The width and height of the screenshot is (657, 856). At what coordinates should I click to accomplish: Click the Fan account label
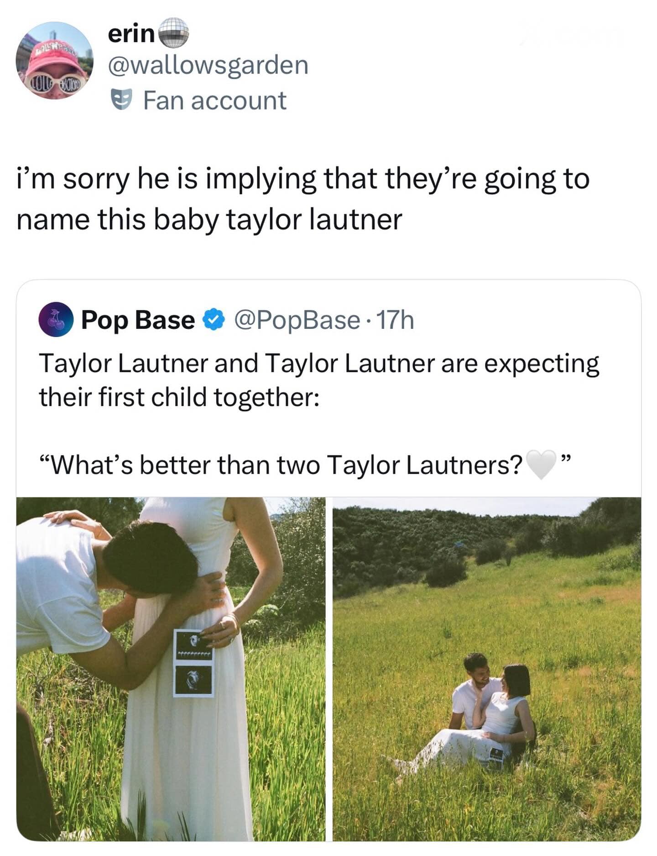[x=215, y=100]
